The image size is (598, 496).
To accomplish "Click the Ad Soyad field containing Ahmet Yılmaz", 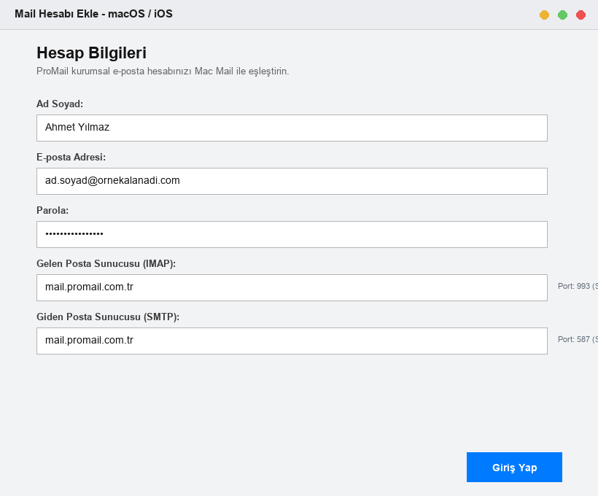I will pos(292,128).
